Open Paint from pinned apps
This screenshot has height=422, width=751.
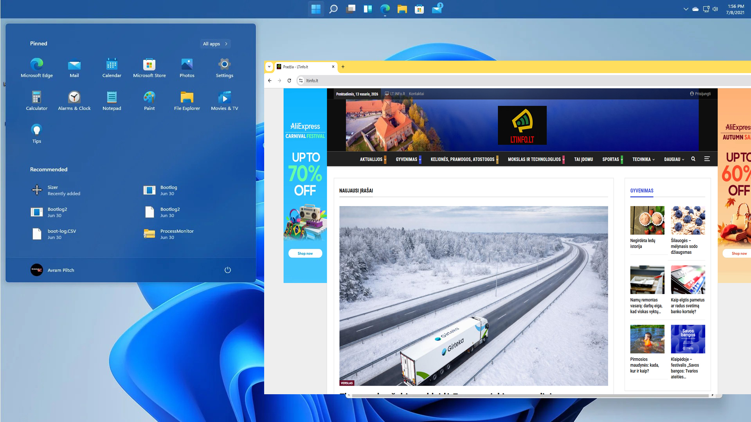pyautogui.click(x=149, y=101)
